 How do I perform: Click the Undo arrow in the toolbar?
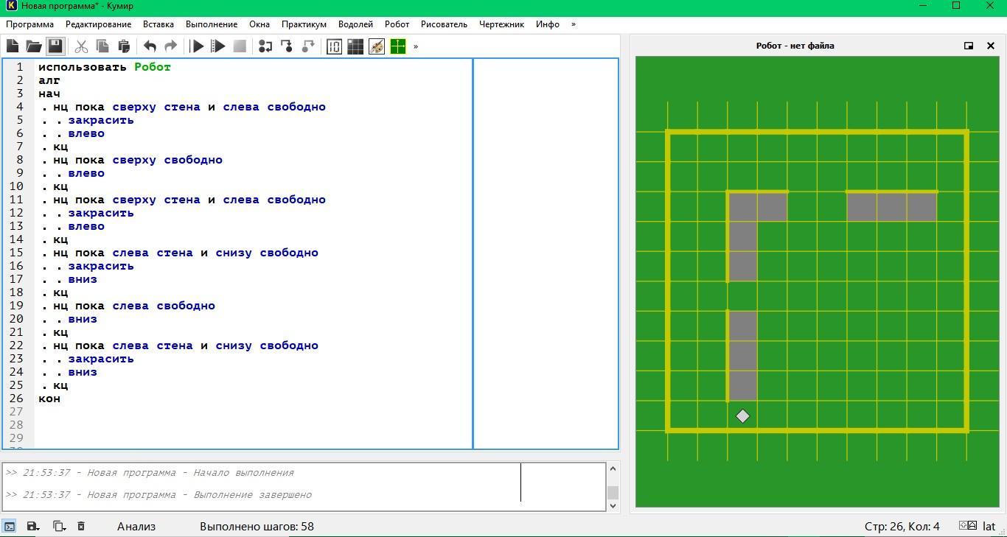150,46
